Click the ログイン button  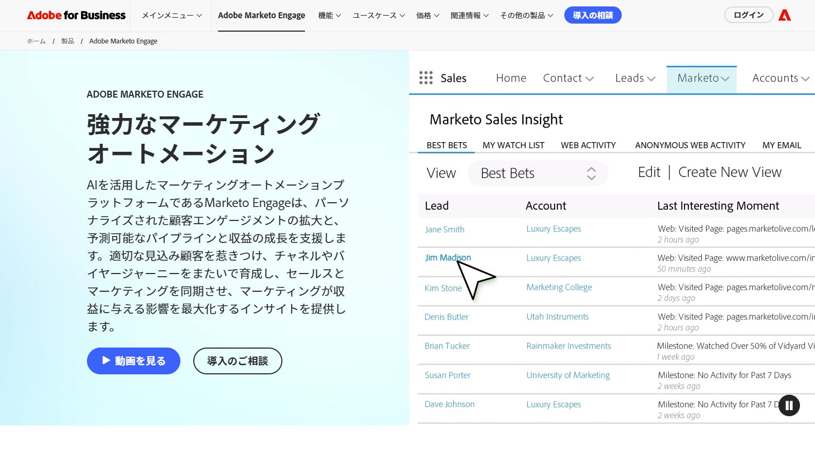748,15
